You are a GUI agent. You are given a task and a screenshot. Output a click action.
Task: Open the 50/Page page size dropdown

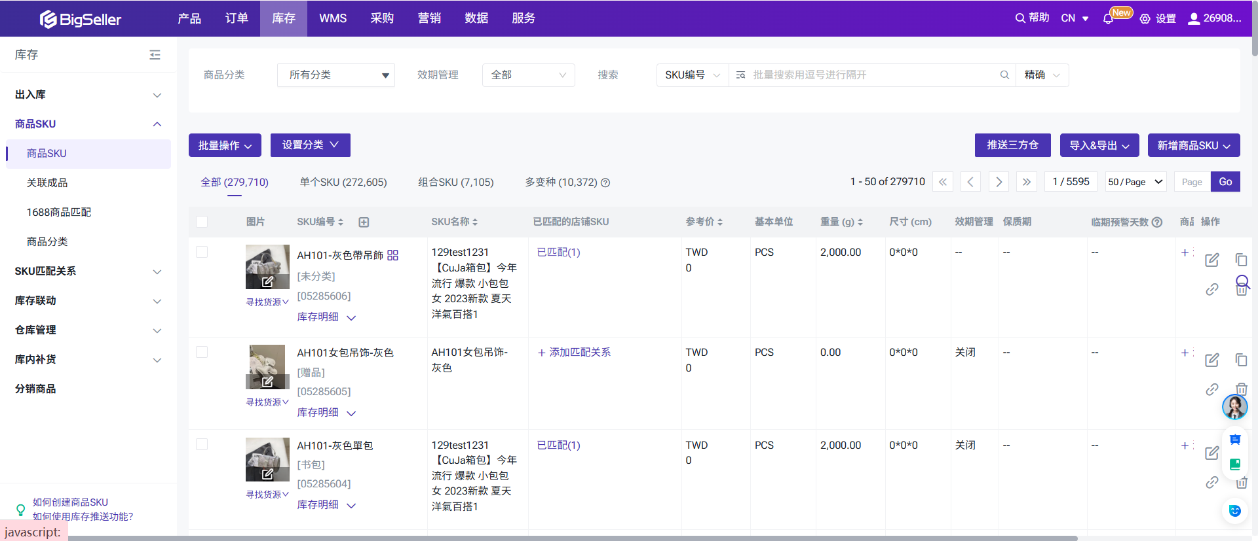pyautogui.click(x=1135, y=182)
